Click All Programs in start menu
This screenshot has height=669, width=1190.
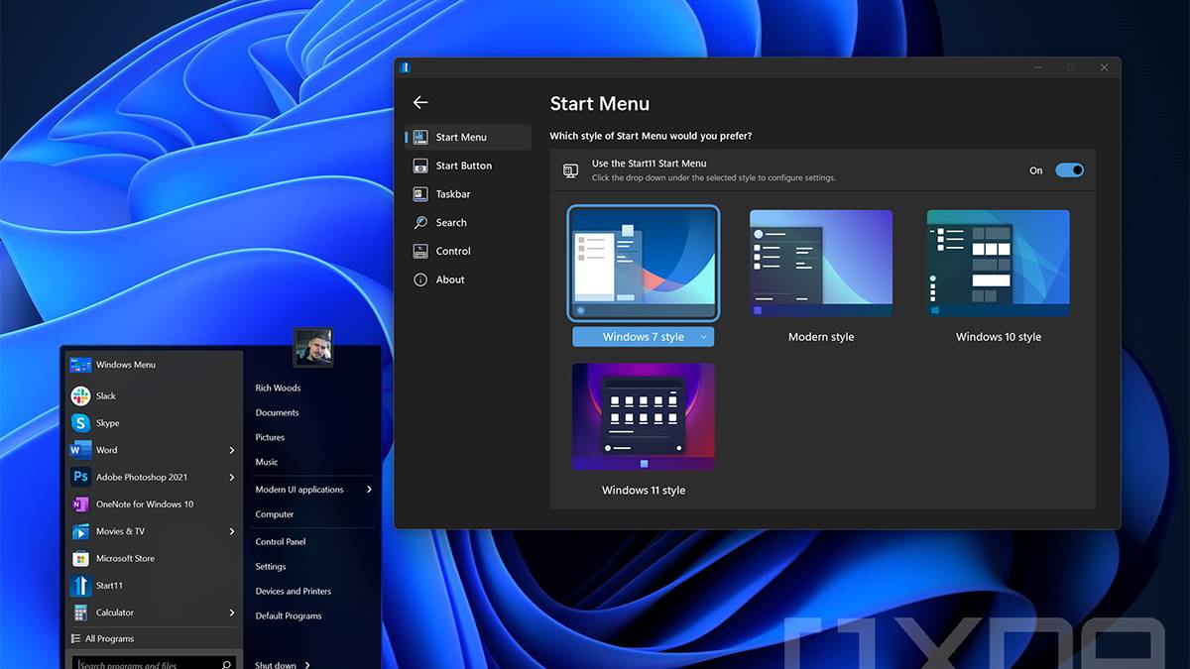(109, 639)
